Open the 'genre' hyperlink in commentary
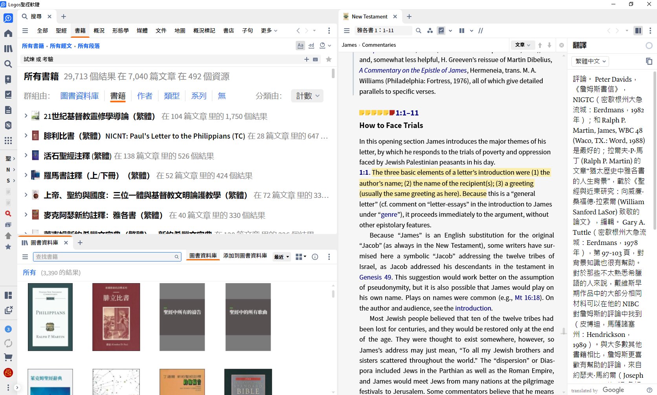Screen dimensions: 657x395 389,214
